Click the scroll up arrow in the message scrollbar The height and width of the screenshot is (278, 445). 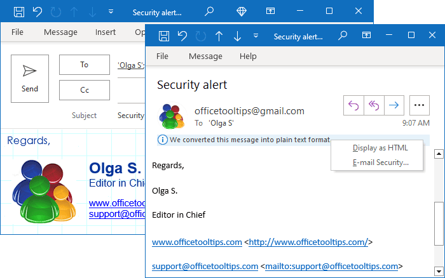click(439, 154)
